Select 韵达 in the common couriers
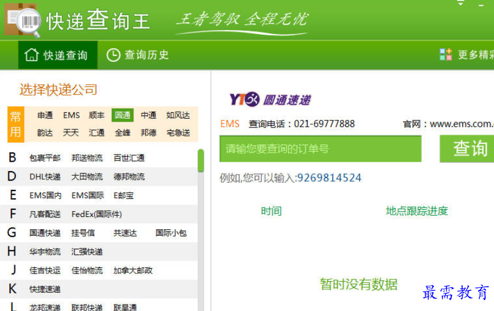This screenshot has width=494, height=311. click(45, 133)
